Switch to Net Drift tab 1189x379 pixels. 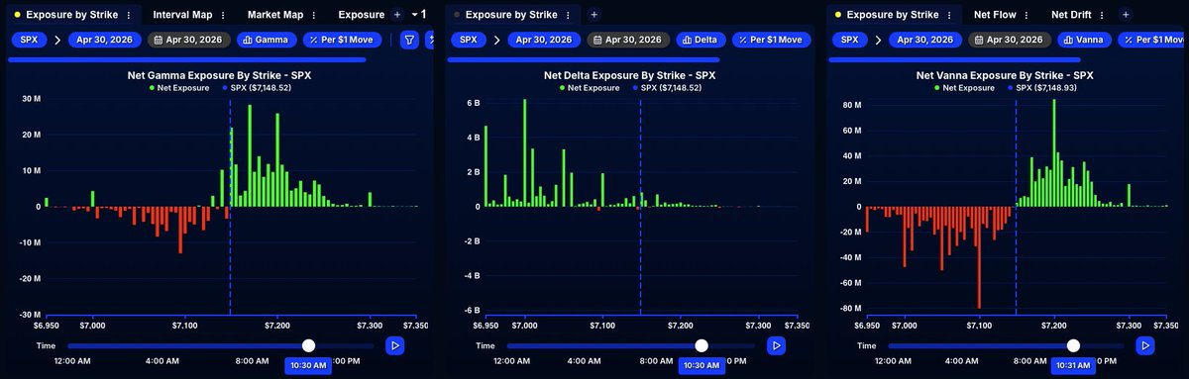click(x=1072, y=15)
